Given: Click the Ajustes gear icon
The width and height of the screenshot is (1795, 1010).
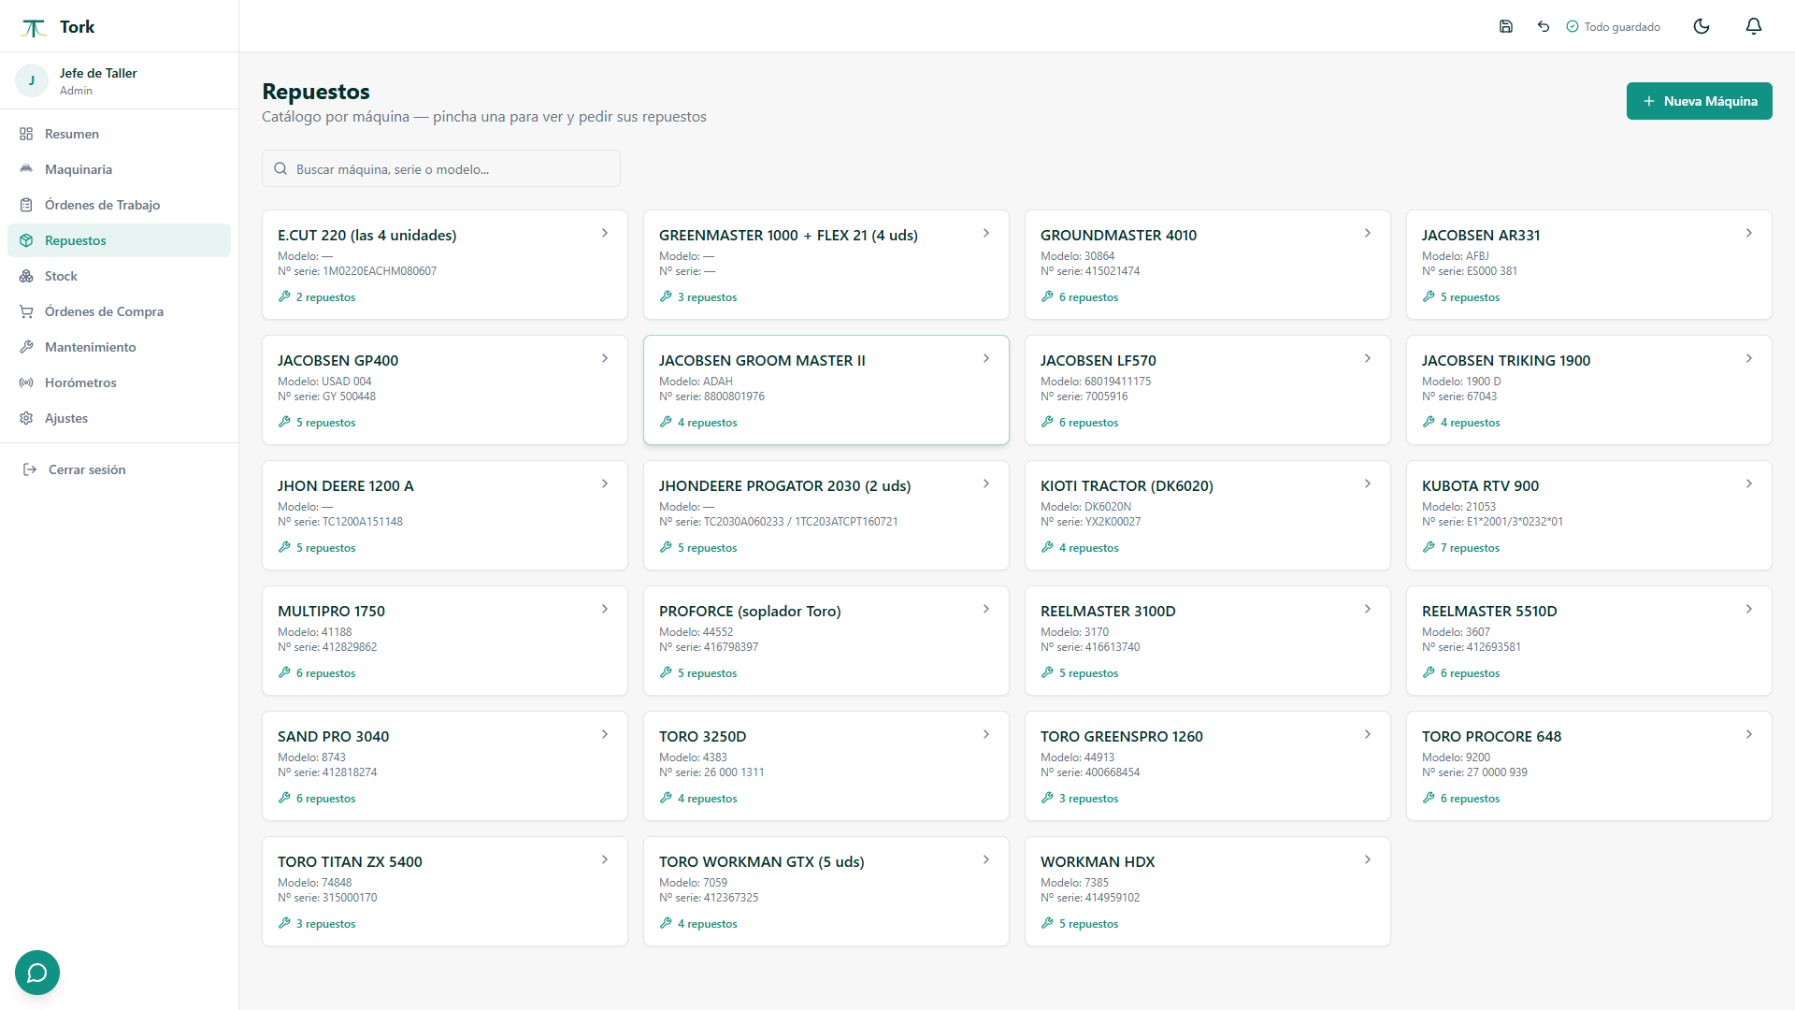Looking at the screenshot, I should click(x=26, y=418).
